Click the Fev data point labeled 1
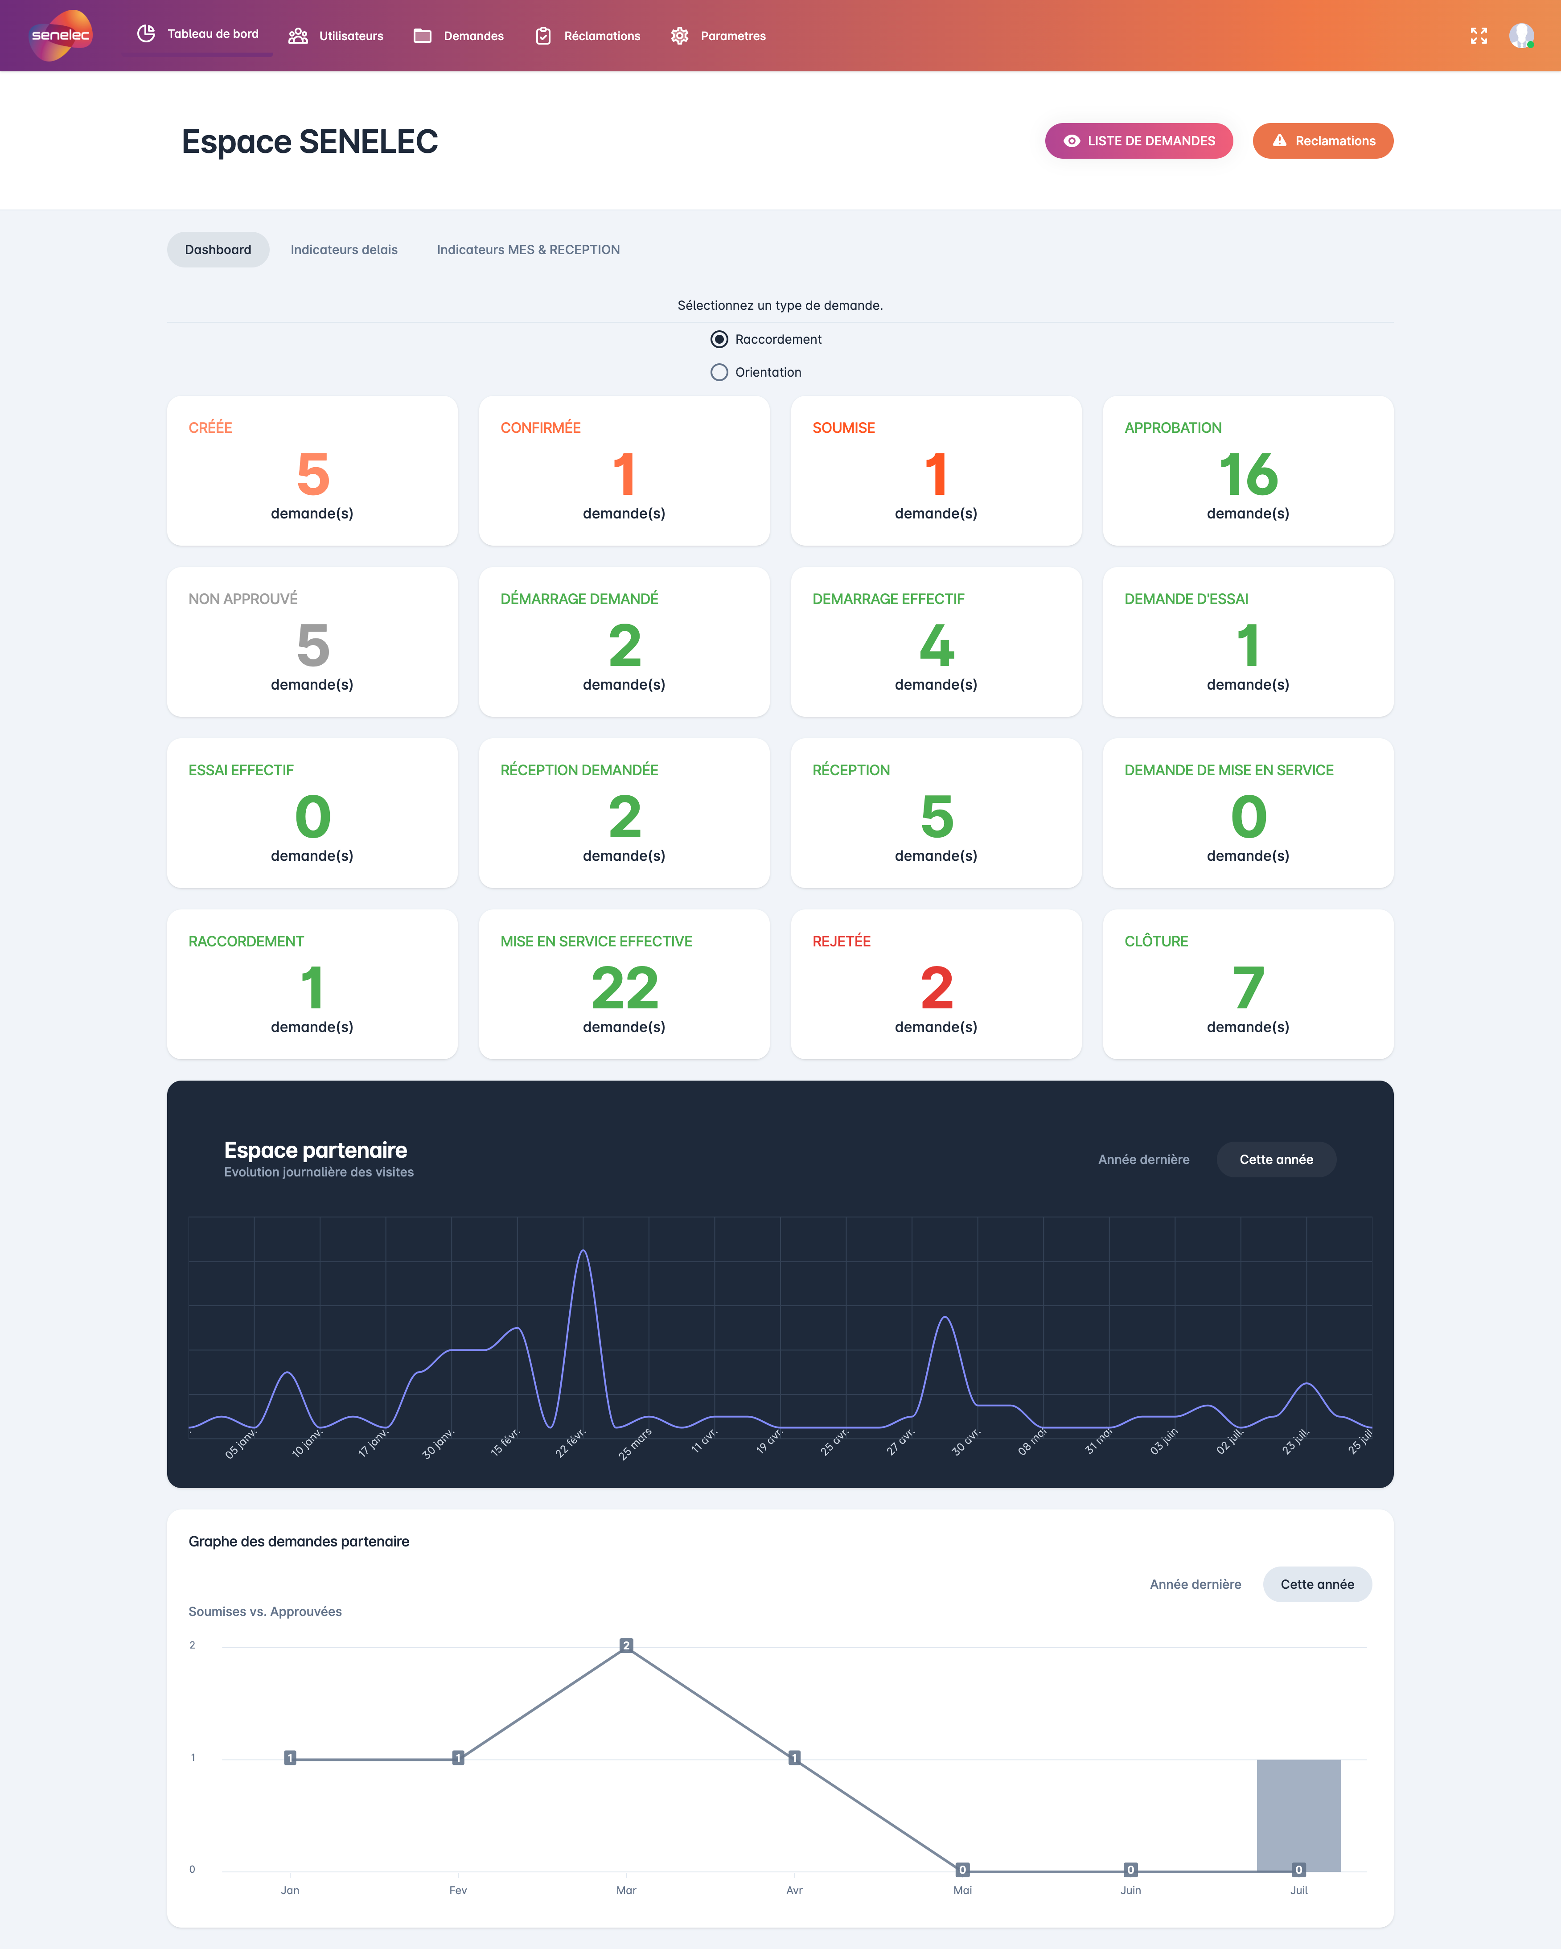This screenshot has width=1561, height=1949. coord(458,1757)
